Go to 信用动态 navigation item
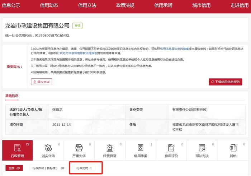The image size is (251, 176). (x=49, y=5)
